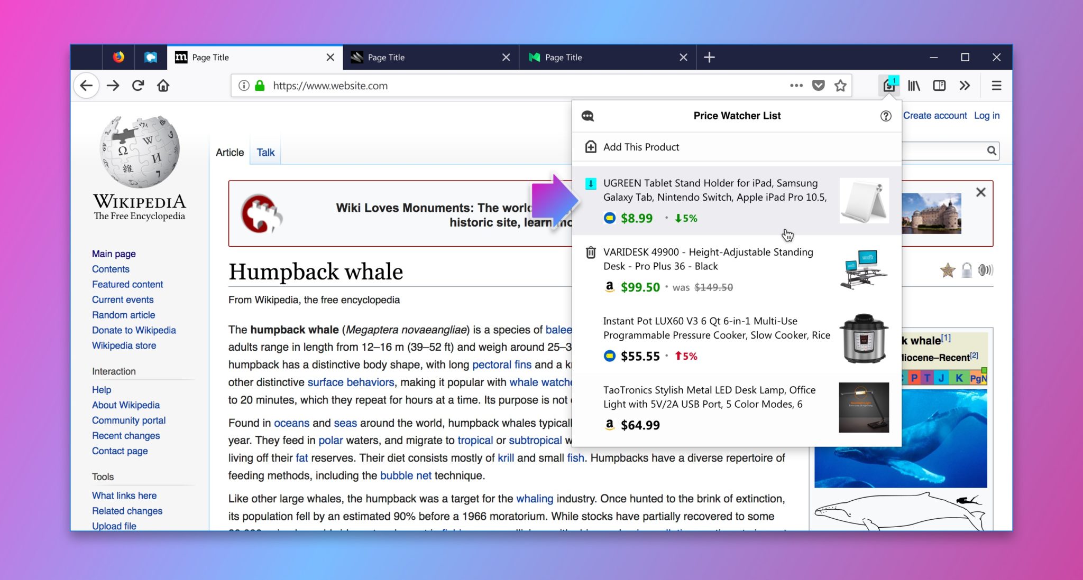
Task: Switch to the Talk tab
Action: tap(265, 153)
